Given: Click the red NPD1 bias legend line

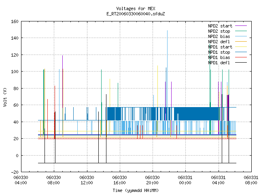Looking at the screenshot, I should click(241, 57).
